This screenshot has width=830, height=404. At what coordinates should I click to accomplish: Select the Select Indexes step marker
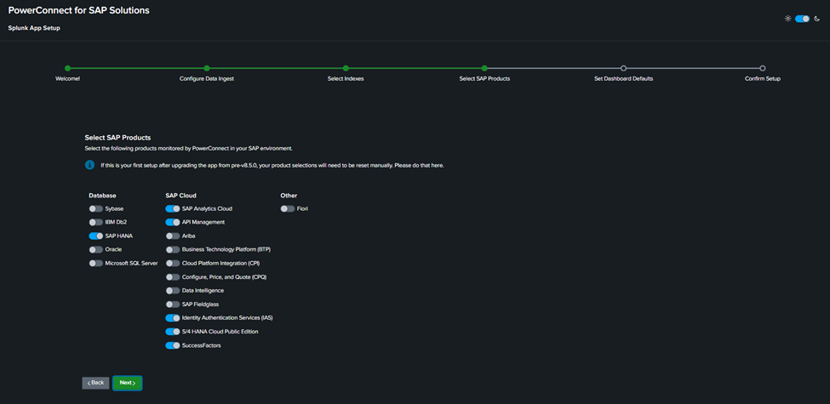[346, 68]
